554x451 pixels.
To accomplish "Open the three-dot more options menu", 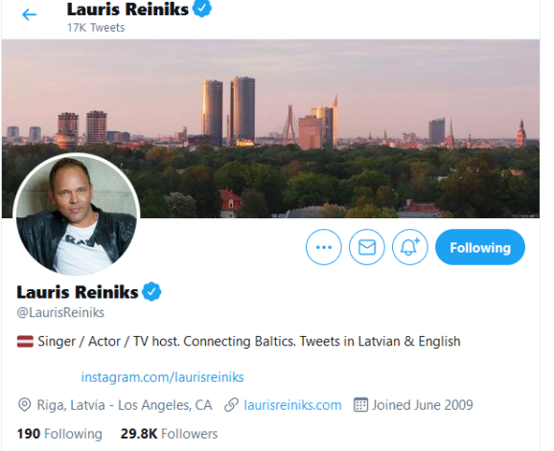I will pyautogui.click(x=324, y=247).
